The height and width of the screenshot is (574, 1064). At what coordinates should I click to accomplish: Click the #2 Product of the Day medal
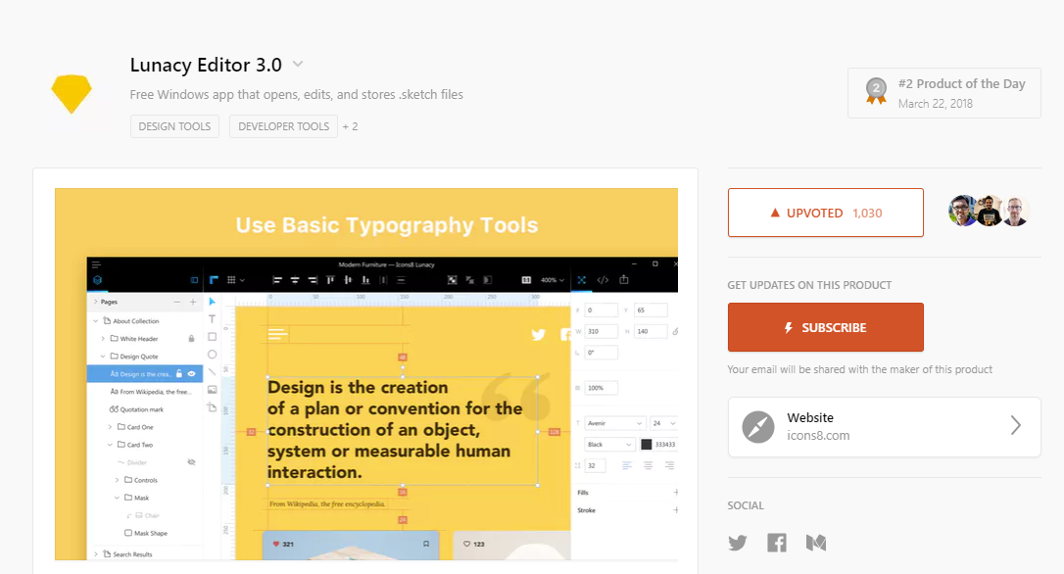click(876, 91)
